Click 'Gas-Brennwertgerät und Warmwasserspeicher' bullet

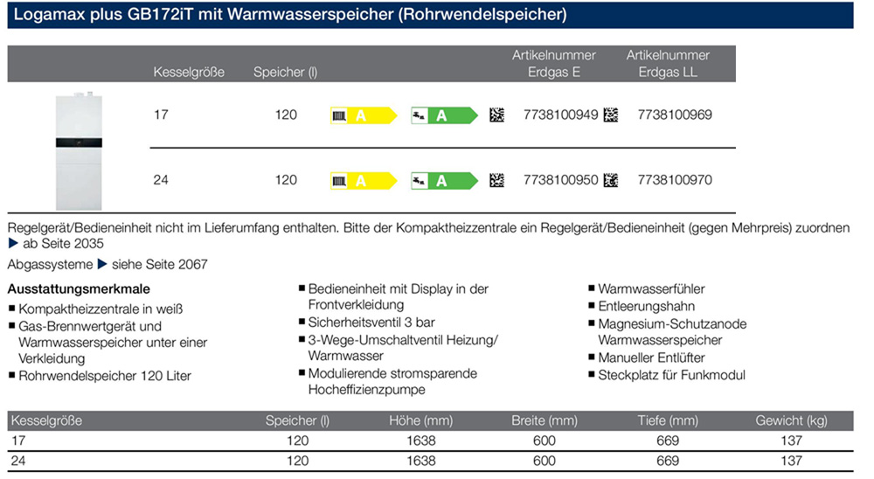point(113,343)
